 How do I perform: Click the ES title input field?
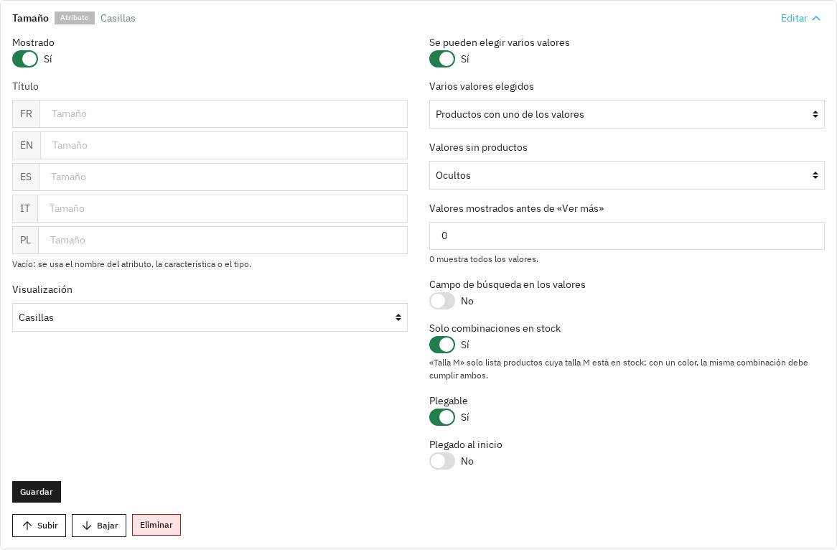(223, 177)
